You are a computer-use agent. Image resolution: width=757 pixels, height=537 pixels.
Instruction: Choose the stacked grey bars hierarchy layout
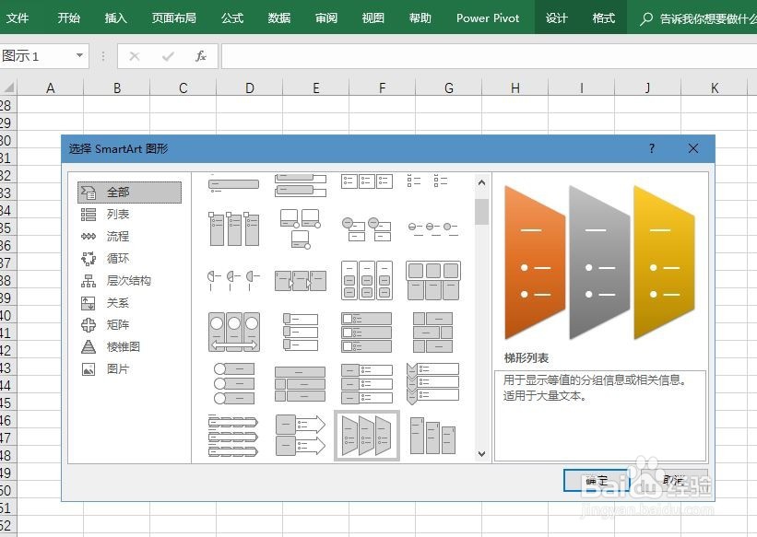[x=301, y=383]
